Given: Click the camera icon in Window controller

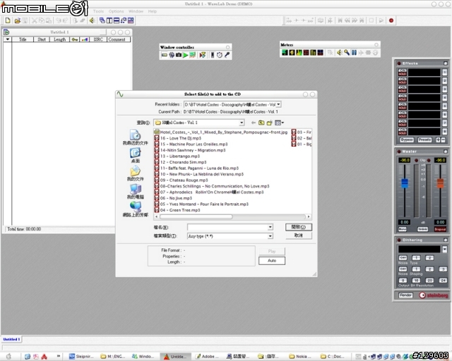Looking at the screenshot, I should (x=179, y=55).
